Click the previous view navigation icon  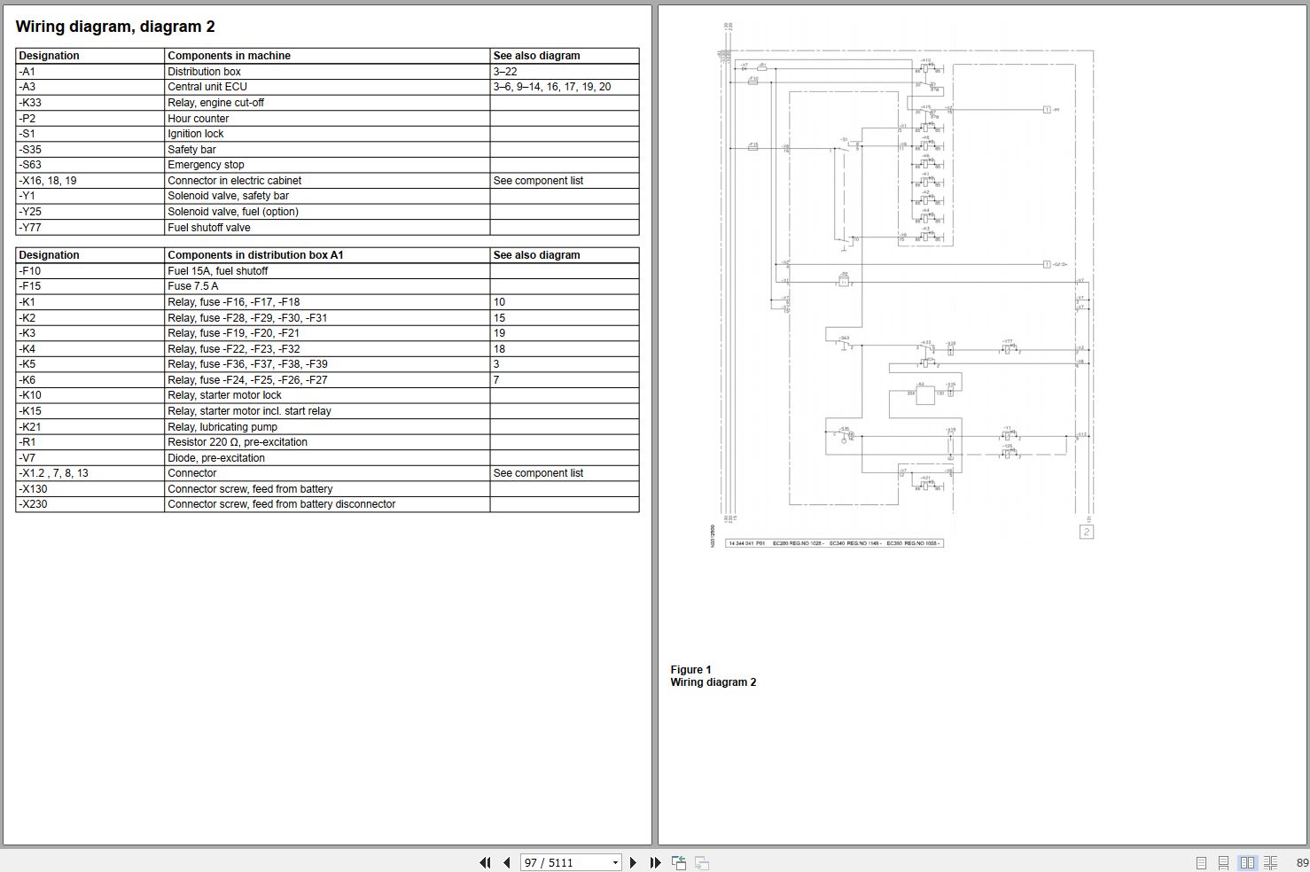pos(679,862)
